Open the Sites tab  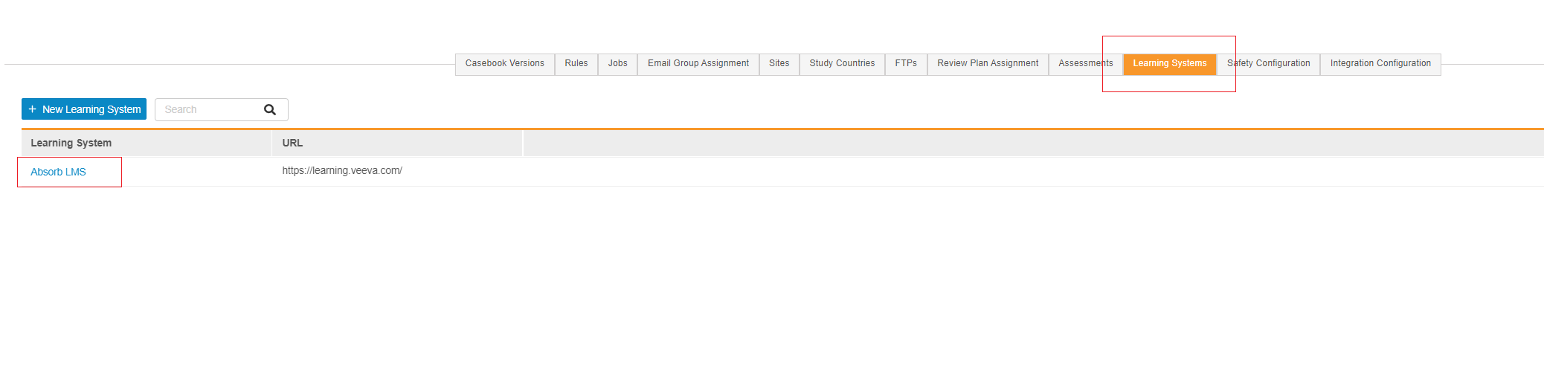coord(779,64)
